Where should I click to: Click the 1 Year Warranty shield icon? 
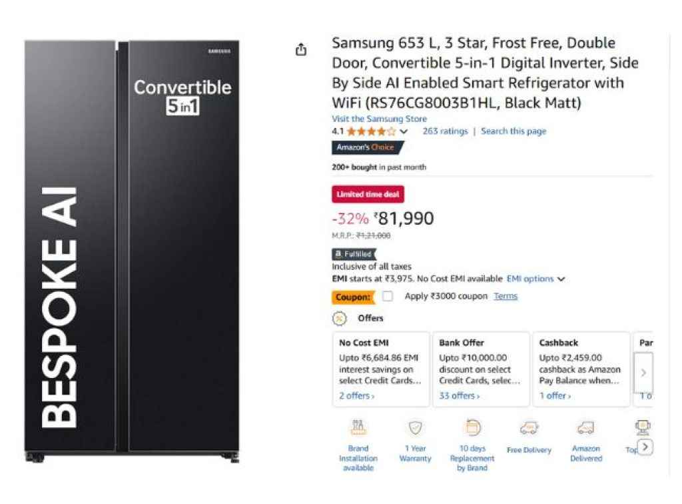(x=416, y=427)
